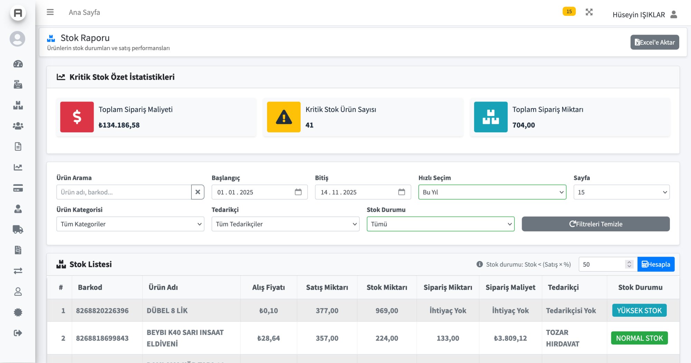Go to Ana Sayfa breadcrumb

pos(84,12)
